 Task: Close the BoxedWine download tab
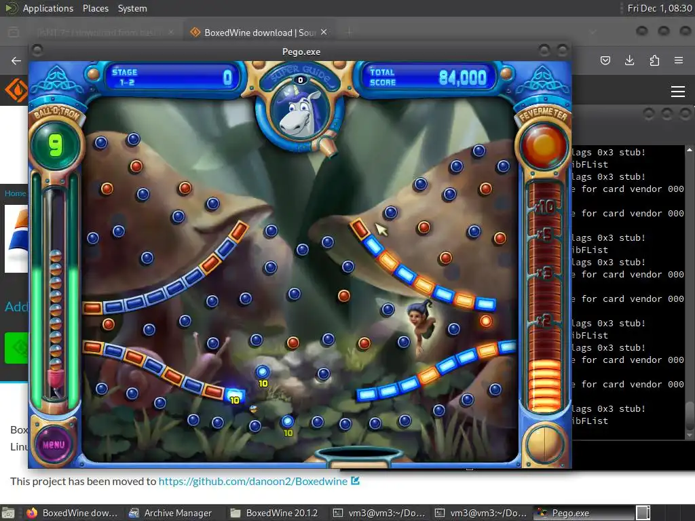[324, 32]
